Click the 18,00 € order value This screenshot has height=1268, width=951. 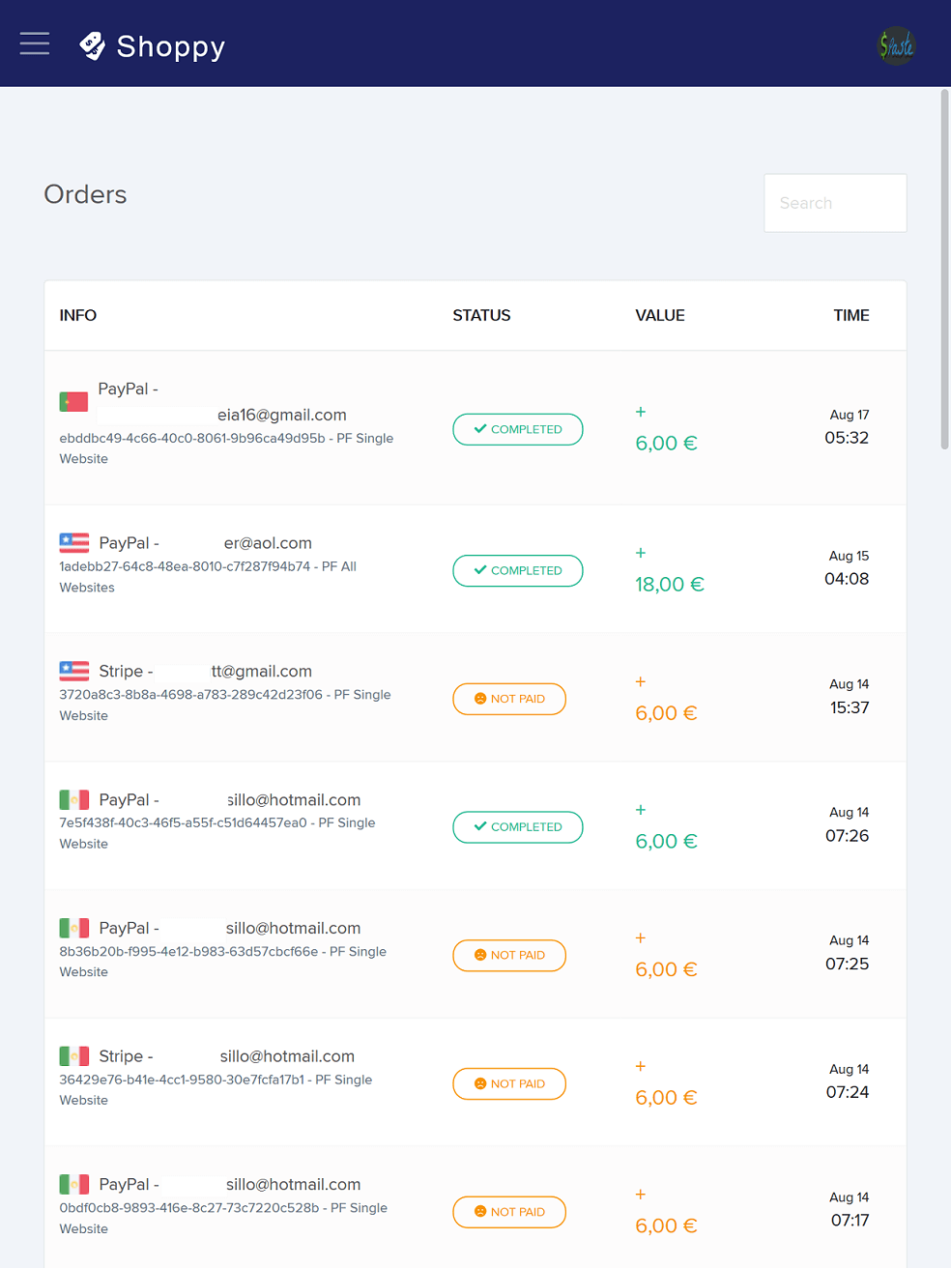click(670, 585)
